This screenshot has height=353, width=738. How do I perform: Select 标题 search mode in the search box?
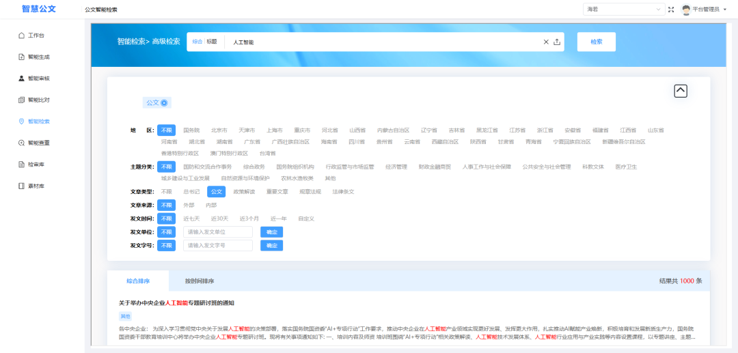click(x=212, y=42)
